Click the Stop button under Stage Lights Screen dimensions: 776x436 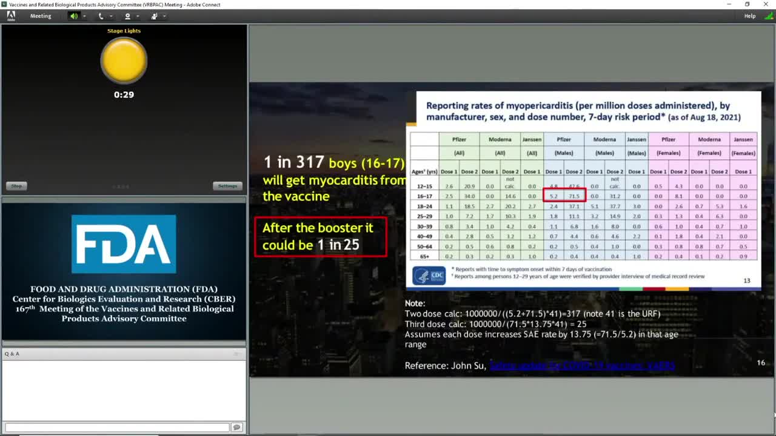click(x=16, y=186)
